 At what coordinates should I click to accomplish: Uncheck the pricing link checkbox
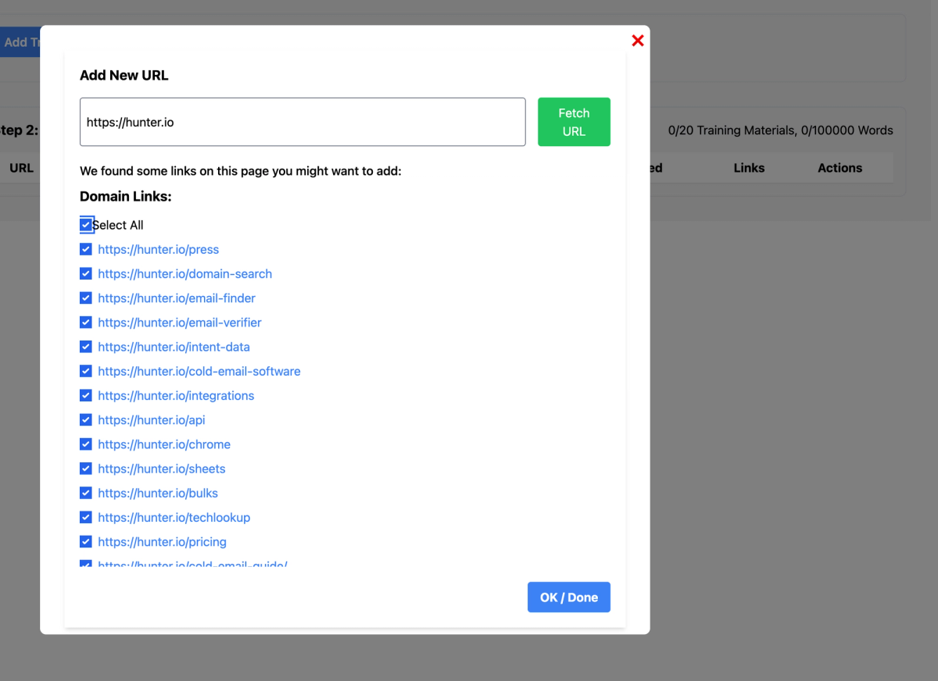click(x=86, y=542)
